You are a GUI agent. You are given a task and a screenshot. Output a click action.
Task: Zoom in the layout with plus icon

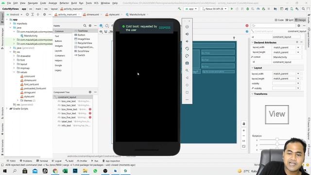point(244,130)
